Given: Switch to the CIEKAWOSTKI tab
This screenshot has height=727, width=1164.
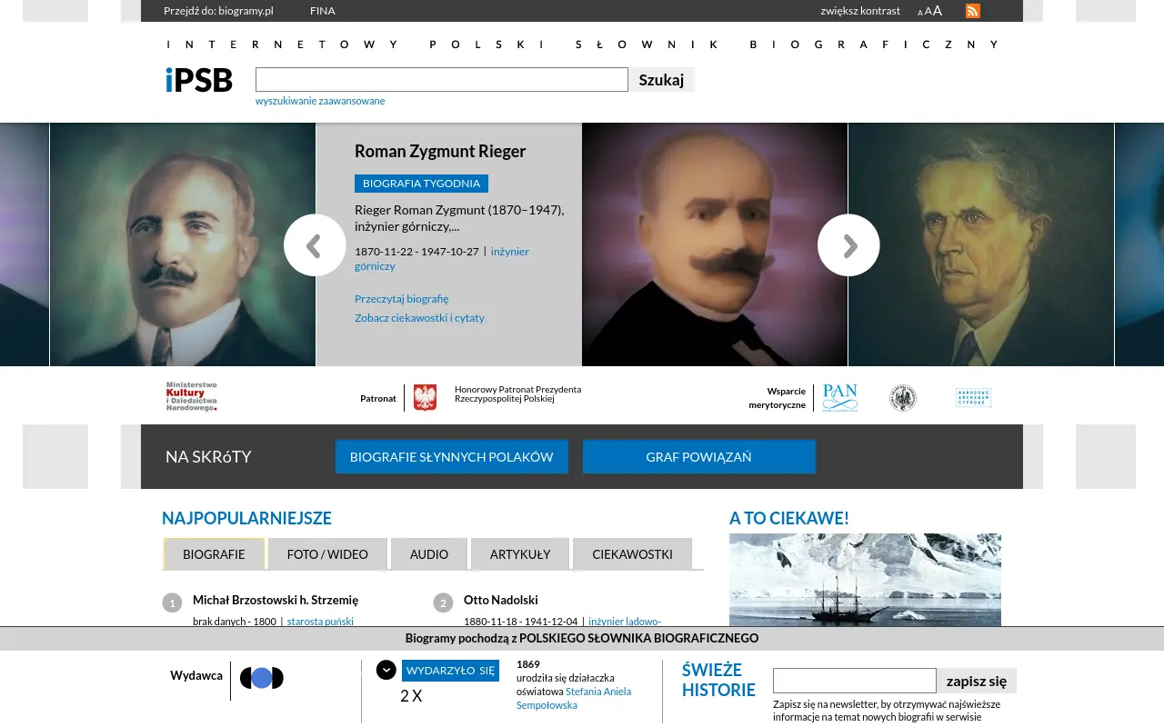Looking at the screenshot, I should tap(633, 553).
